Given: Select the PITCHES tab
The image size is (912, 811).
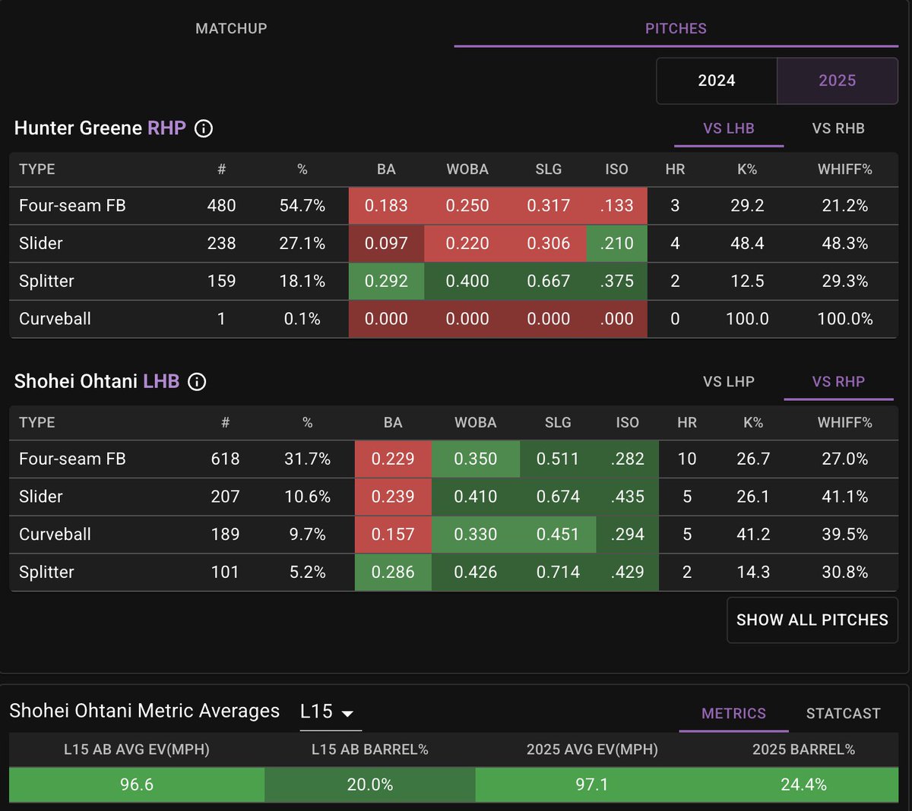Looking at the screenshot, I should click(676, 29).
